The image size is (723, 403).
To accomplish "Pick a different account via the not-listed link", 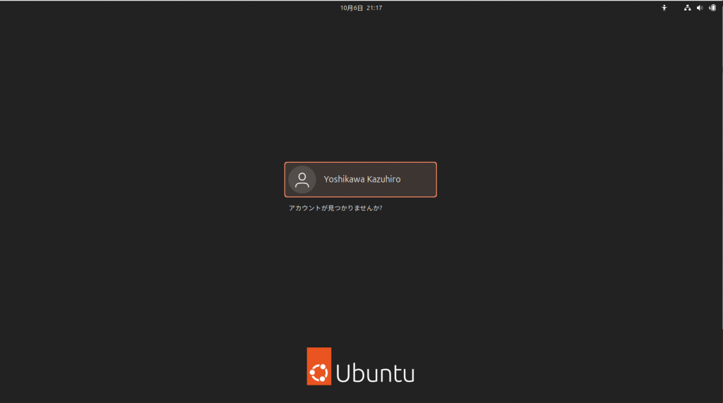I will tap(335, 209).
